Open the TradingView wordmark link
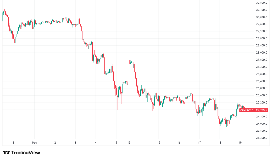Screen dimensions: 272x154 (x=26, y=152)
